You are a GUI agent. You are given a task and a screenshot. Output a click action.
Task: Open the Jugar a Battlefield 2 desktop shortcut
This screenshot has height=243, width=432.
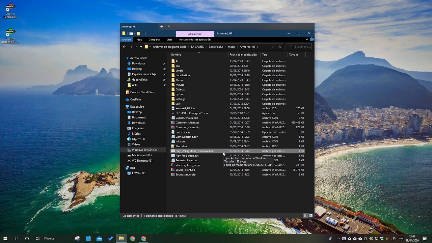(10, 11)
